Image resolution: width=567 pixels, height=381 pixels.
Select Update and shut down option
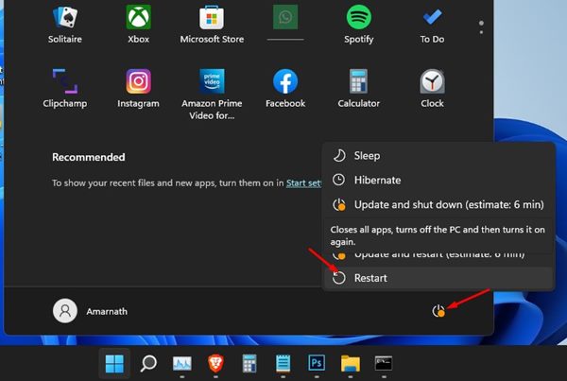click(x=438, y=205)
